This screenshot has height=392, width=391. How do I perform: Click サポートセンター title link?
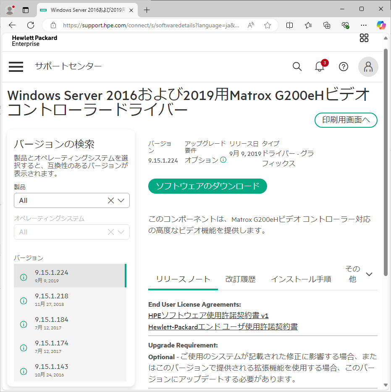(68, 66)
